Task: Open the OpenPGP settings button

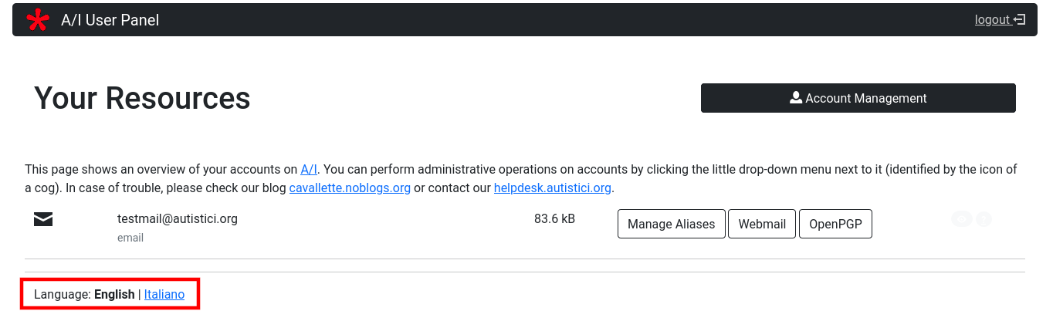Action: [x=835, y=224]
